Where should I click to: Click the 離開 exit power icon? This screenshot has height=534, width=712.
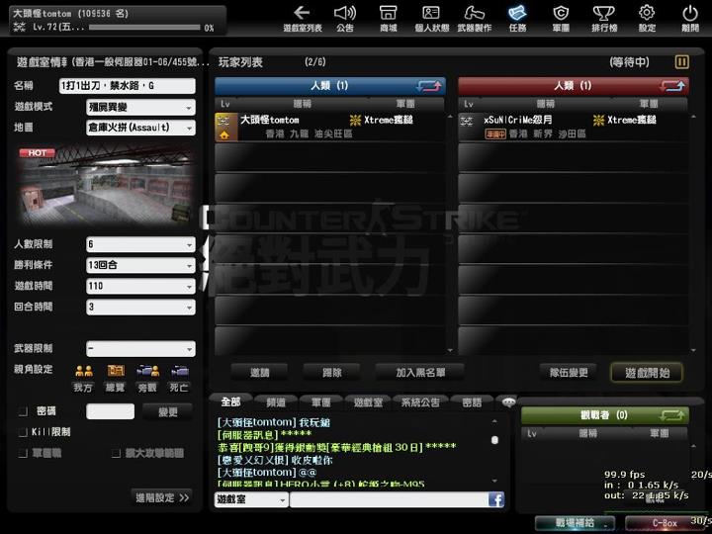pos(690,18)
